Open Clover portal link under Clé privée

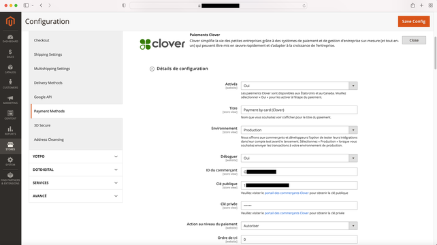[287, 213]
